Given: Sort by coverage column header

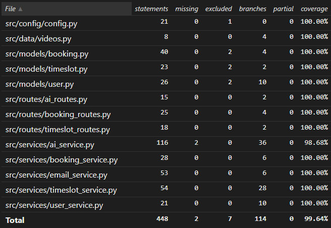Looking at the screenshot, I should tap(314, 9).
